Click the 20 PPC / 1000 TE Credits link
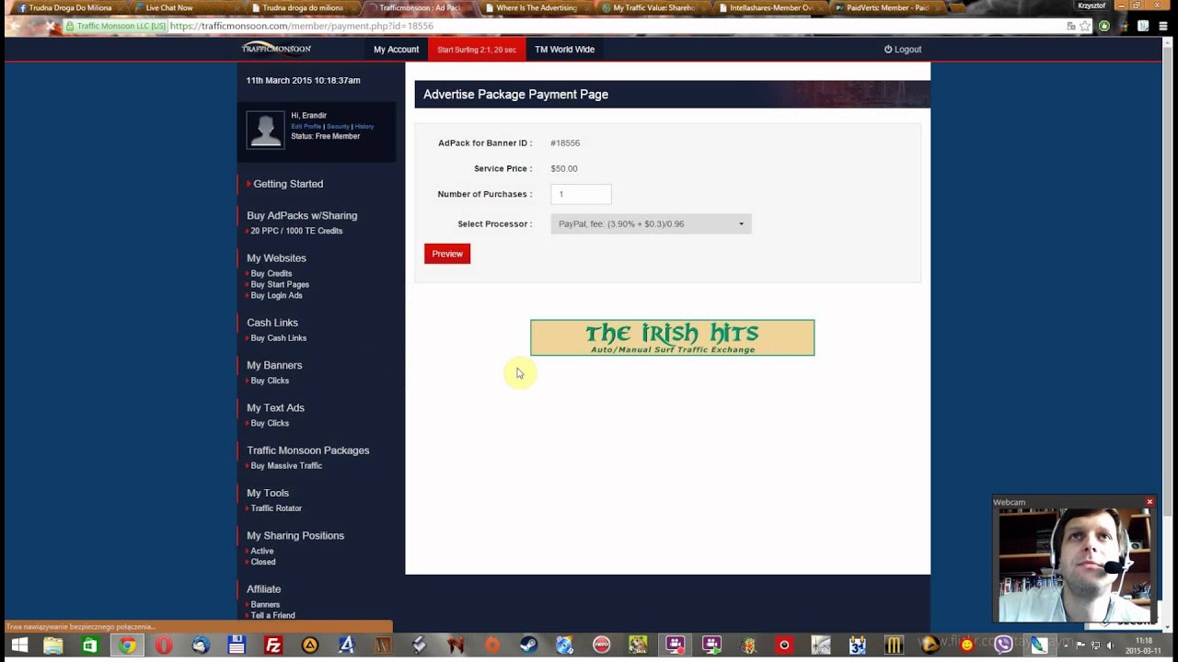Viewport: 1178px width, 662px height. pos(296,231)
